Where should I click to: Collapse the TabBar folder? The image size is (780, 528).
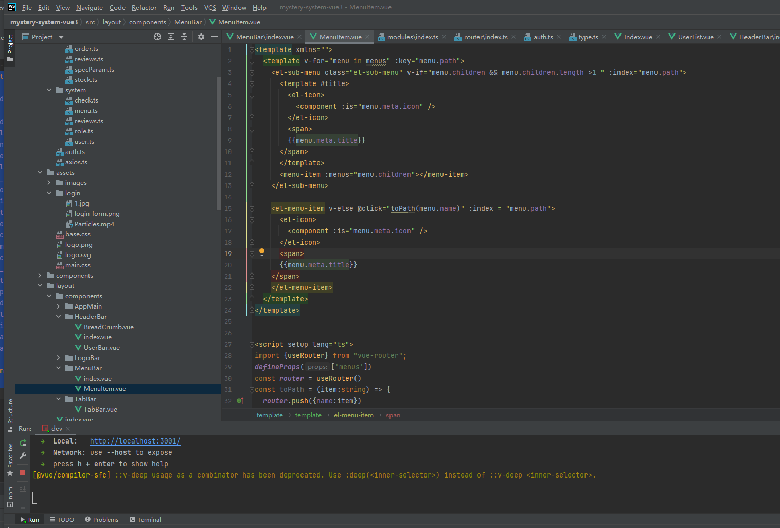pos(59,399)
